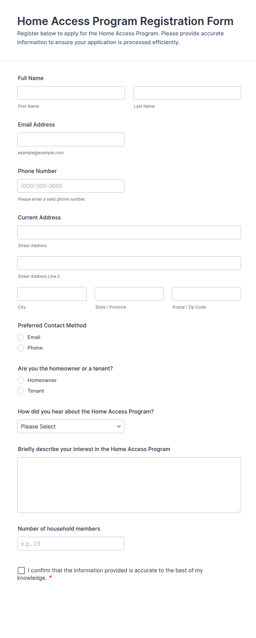Click the Phone Number field
This screenshot has height=638, width=256.
pyautogui.click(x=71, y=186)
